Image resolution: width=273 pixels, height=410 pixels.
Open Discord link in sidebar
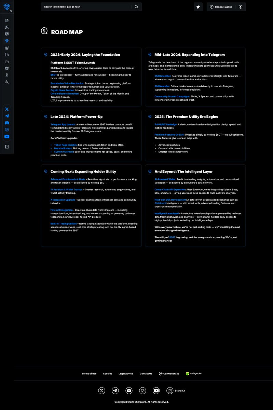point(7,123)
